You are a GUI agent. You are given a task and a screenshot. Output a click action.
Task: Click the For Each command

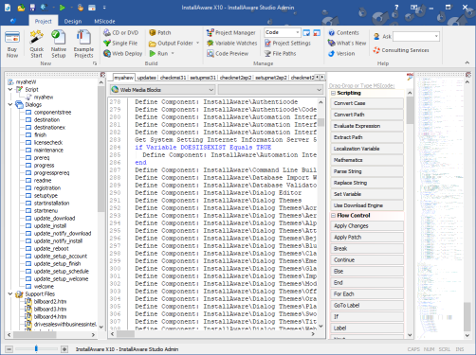367,294
